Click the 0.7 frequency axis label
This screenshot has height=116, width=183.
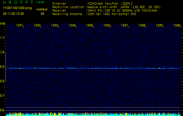pyautogui.click(x=3, y=95)
